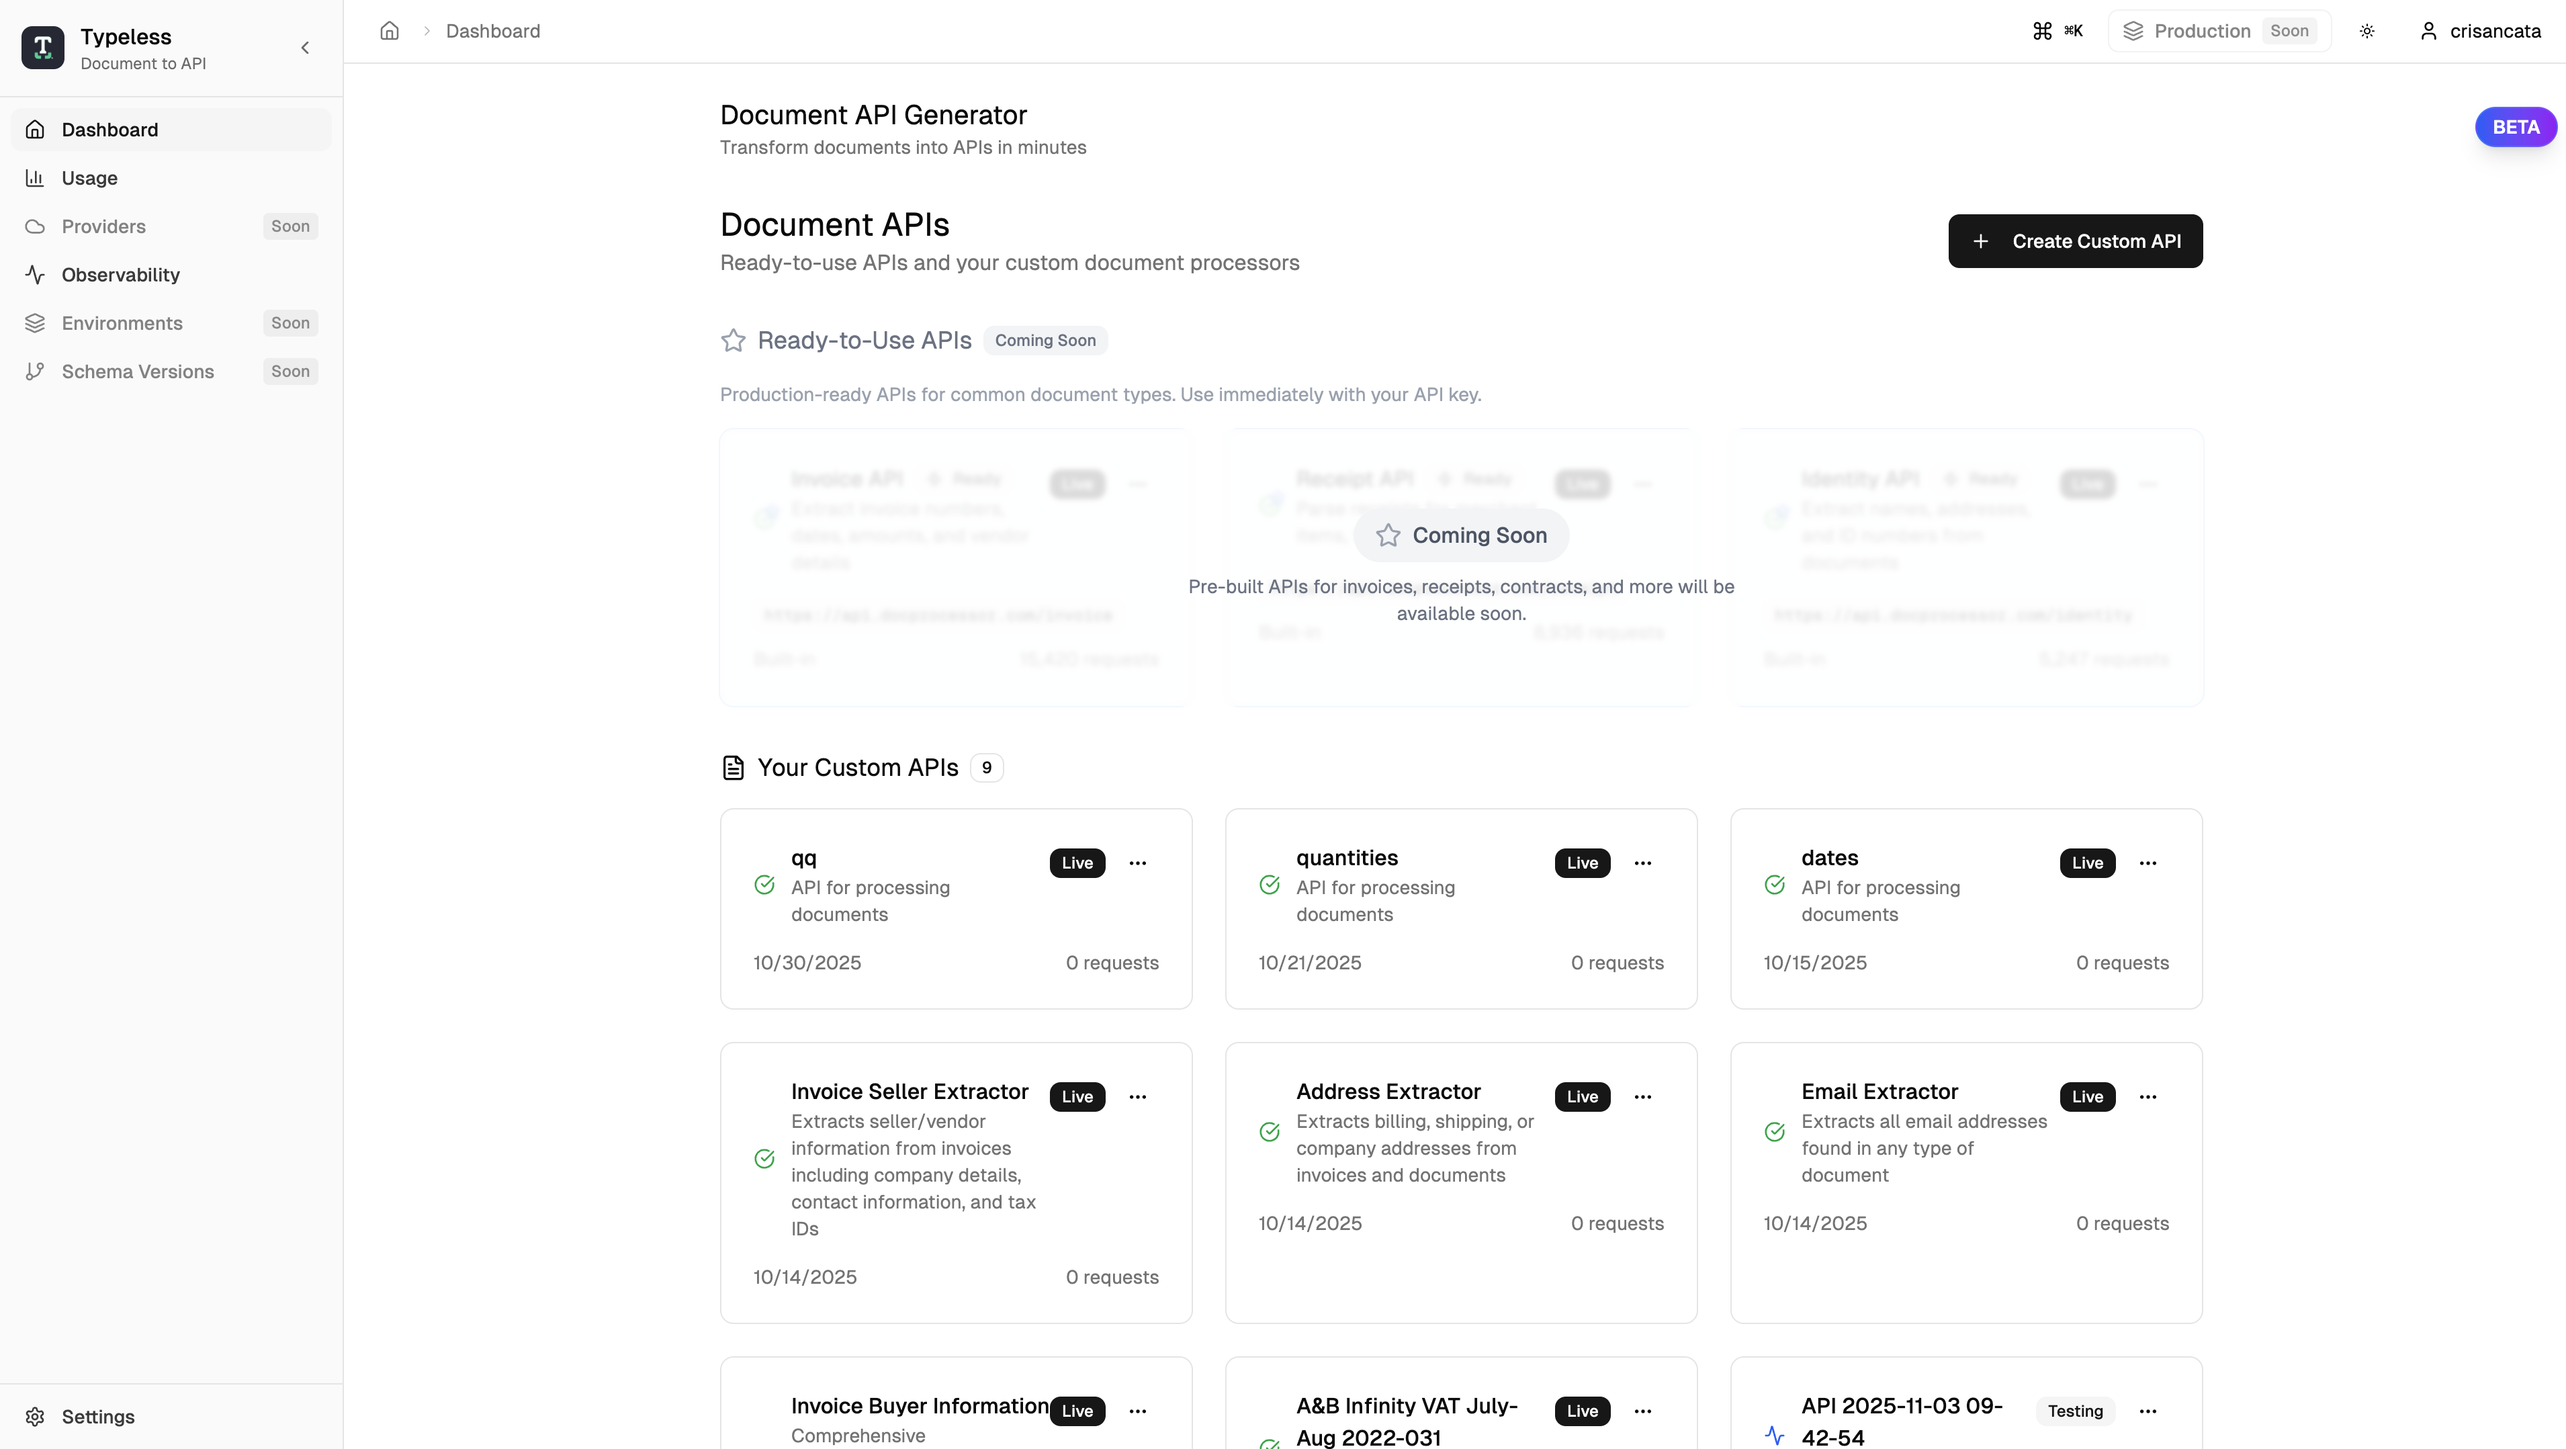Select Dashboard in the sidebar
Viewport: 2566px width, 1449px height.
[x=109, y=130]
